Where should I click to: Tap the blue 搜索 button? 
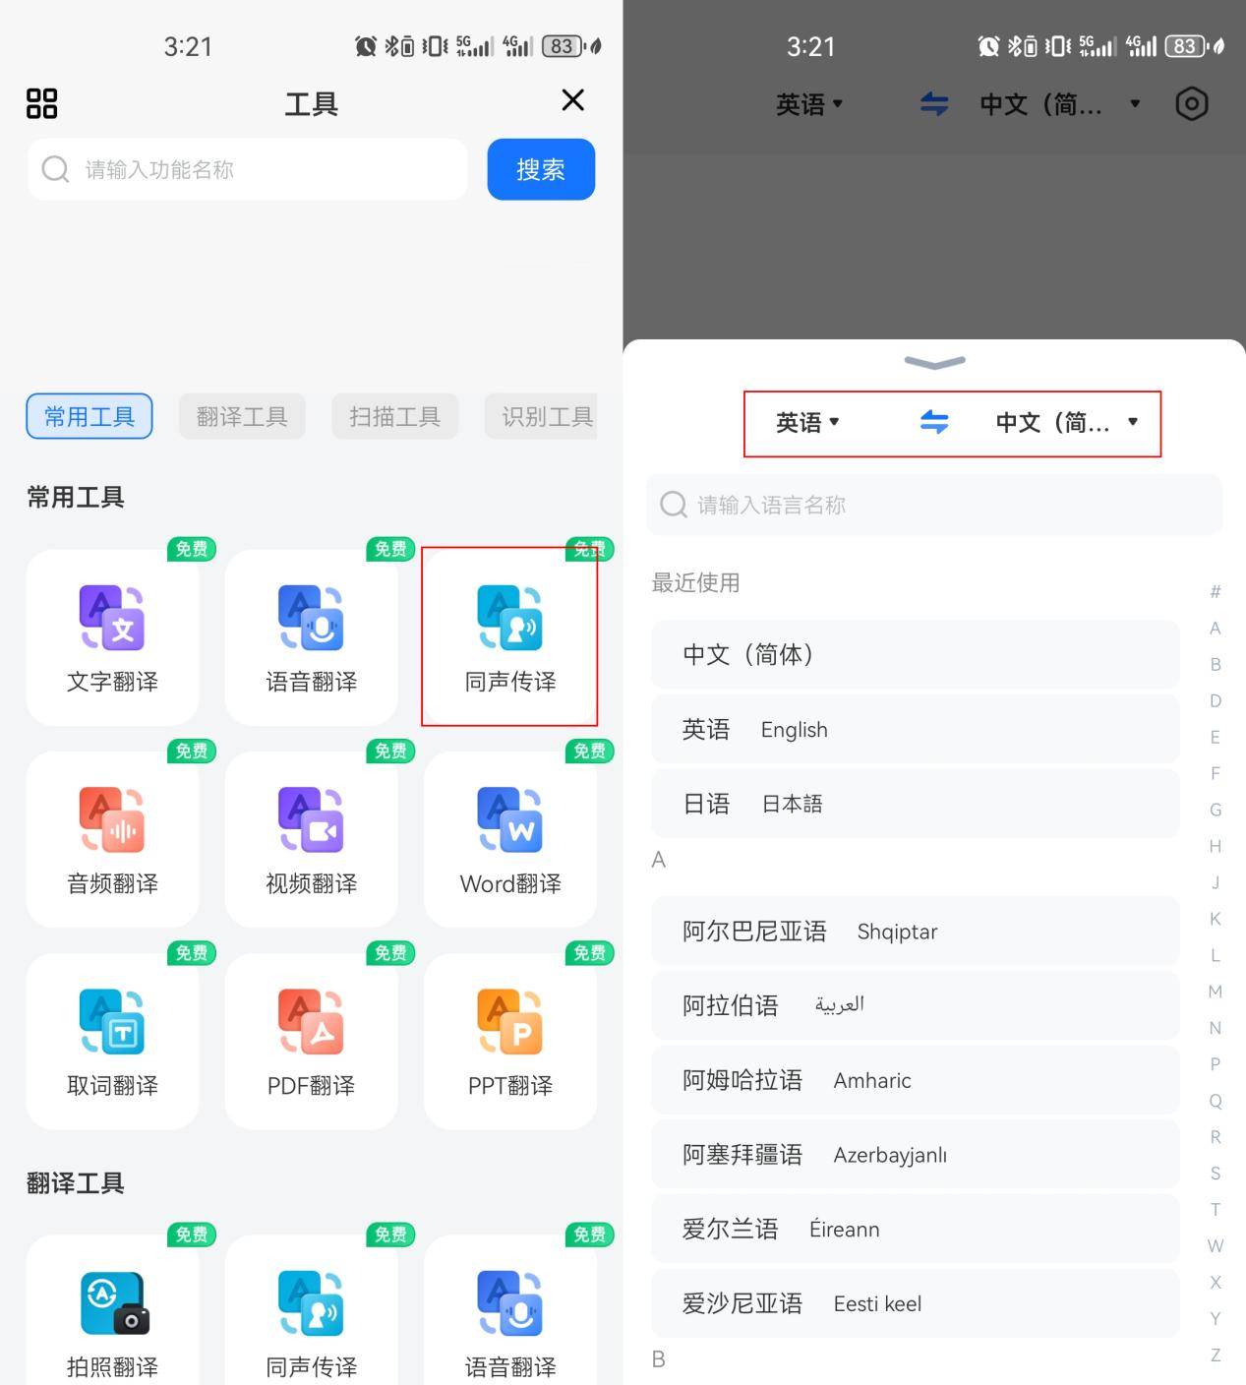coord(541,169)
